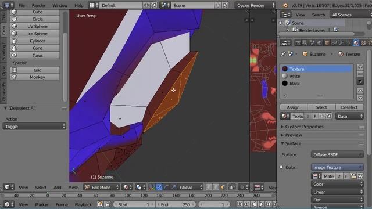Image resolution: width=372 pixels, height=209 pixels.
Task: Select the black material slot
Action: pos(316,84)
